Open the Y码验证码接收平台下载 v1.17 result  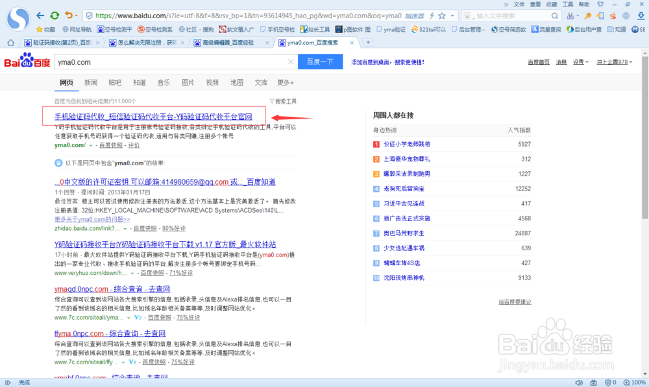[x=165, y=244]
